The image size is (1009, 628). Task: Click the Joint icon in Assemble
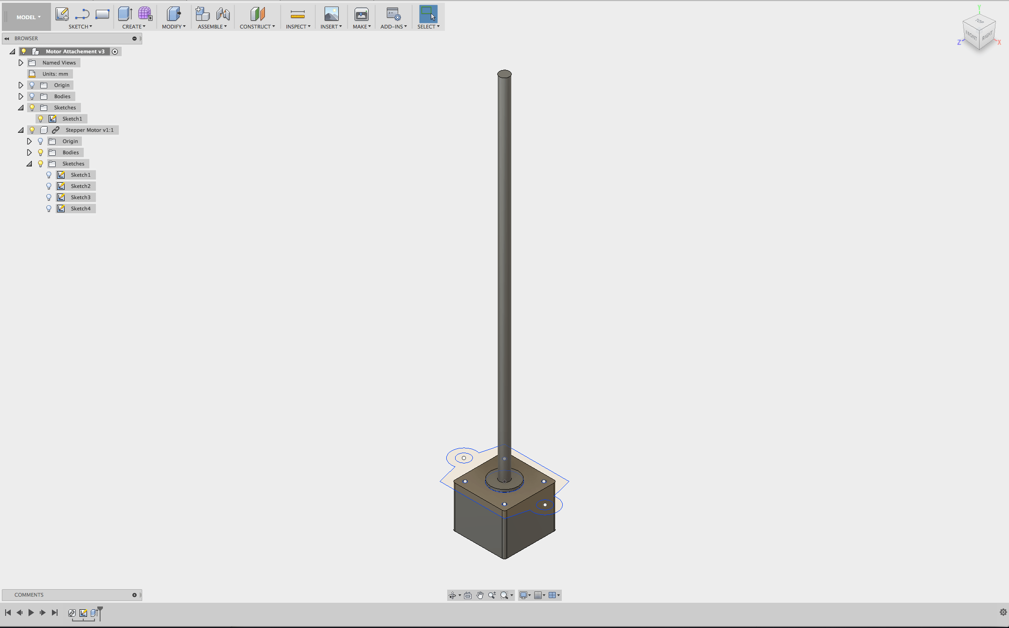[223, 14]
